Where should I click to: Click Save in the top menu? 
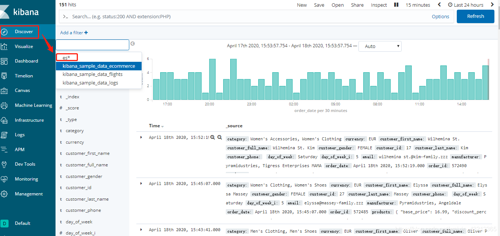click(x=319, y=5)
